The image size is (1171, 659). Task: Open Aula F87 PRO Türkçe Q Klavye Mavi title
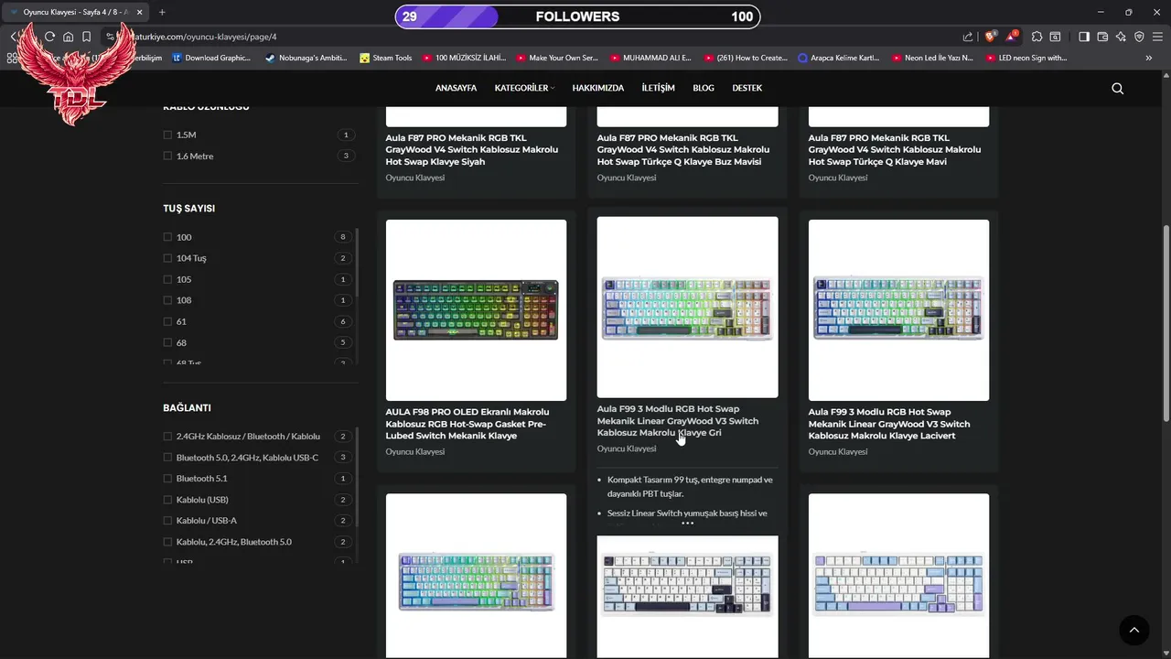pyautogui.click(x=895, y=150)
